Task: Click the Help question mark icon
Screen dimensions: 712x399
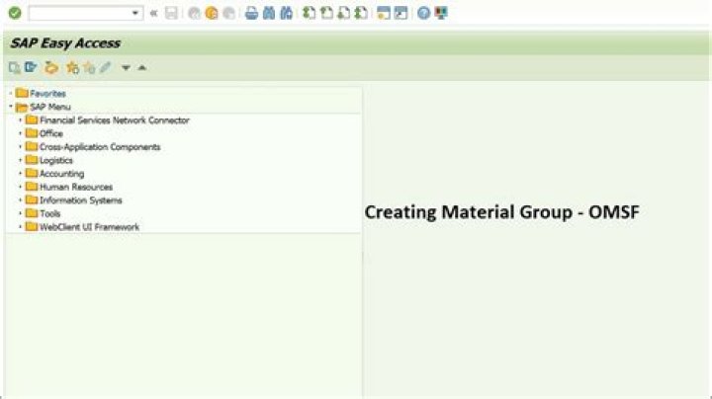Action: tap(423, 14)
